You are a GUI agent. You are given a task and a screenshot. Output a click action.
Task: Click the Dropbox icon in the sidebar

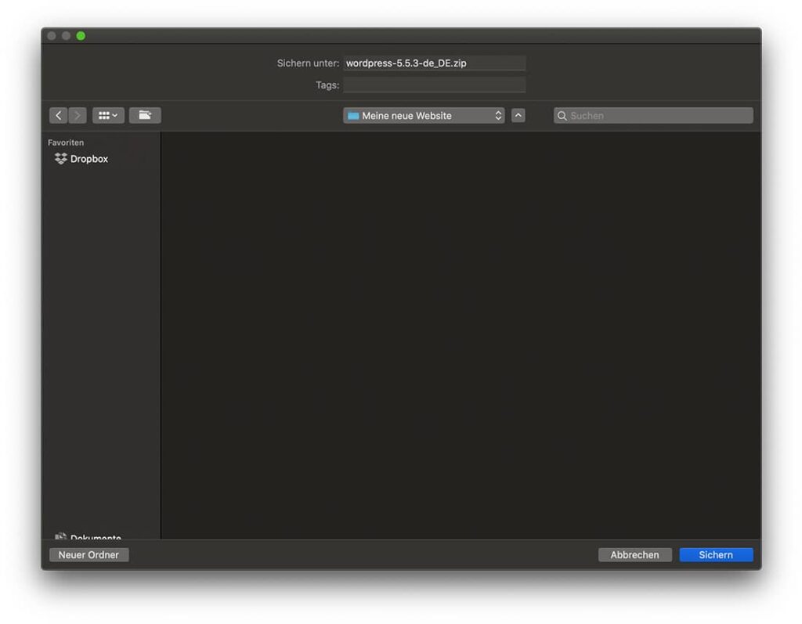point(61,159)
